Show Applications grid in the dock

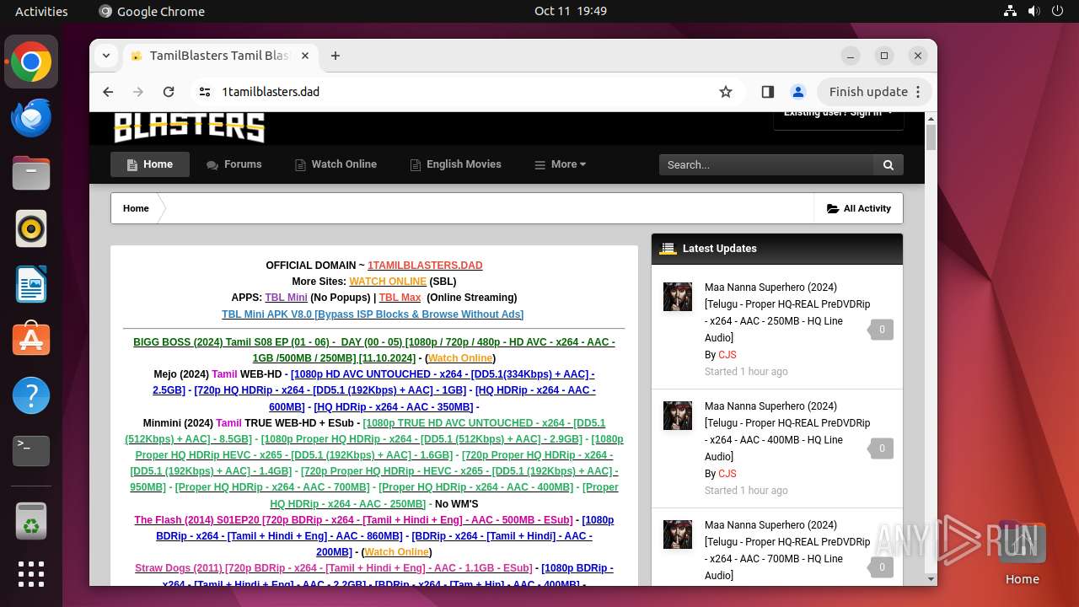[x=31, y=574]
